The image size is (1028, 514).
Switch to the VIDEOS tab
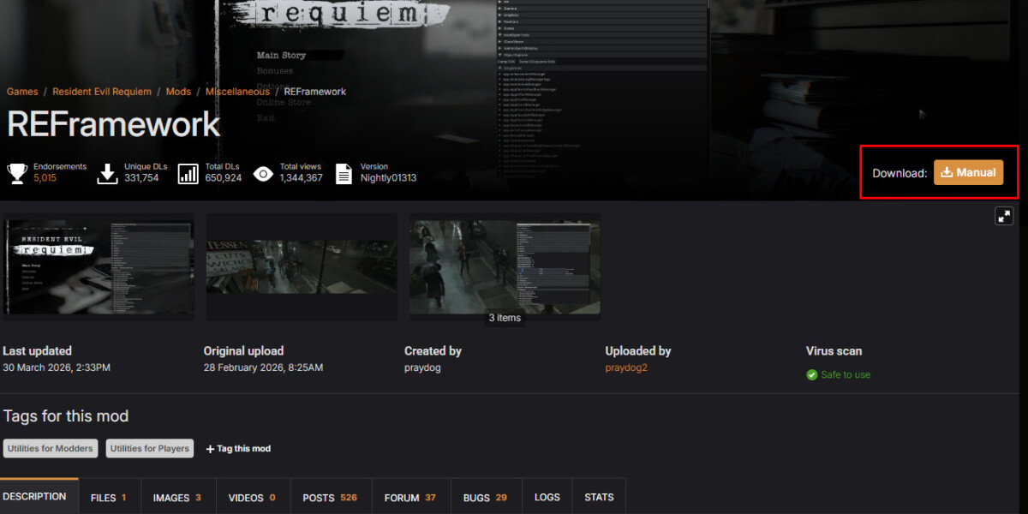pos(253,497)
